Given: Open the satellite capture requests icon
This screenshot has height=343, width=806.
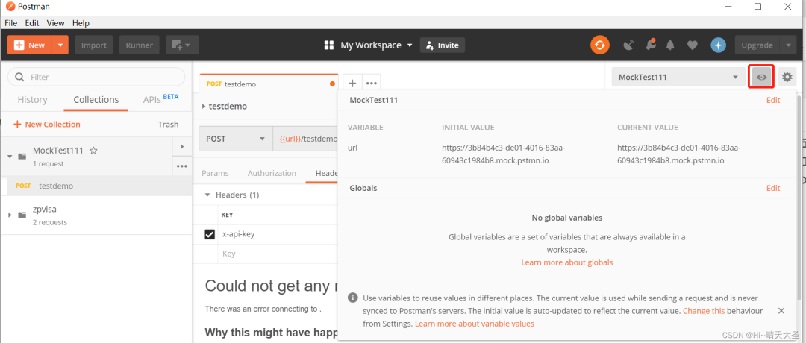Looking at the screenshot, I should 628,45.
